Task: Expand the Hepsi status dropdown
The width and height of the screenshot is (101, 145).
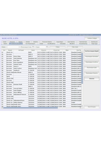Action: [x=47, y=47]
